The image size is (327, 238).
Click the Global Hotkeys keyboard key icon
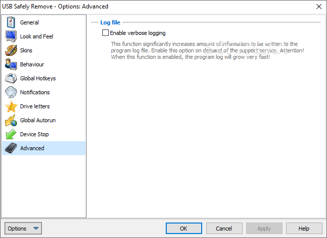tap(11, 78)
